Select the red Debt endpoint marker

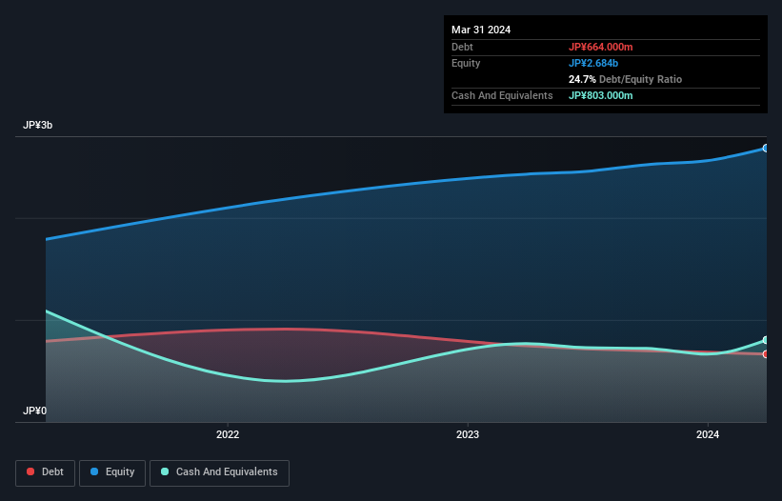pos(766,354)
